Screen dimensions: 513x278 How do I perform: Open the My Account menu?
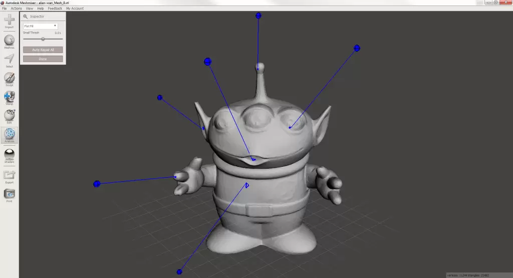click(75, 8)
